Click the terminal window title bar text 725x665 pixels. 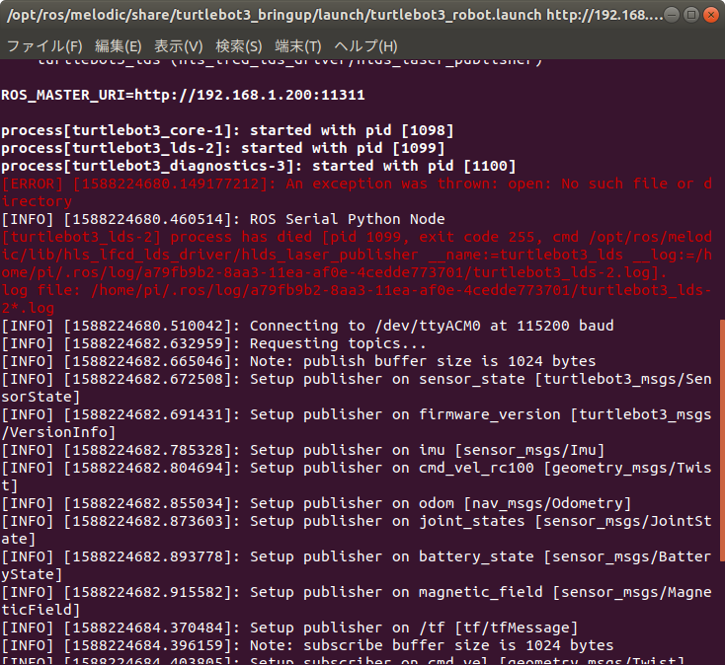(335, 15)
